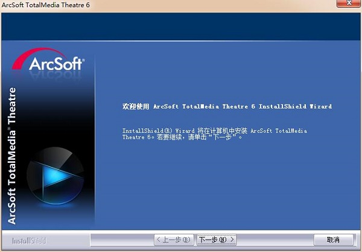Click the window title 'ArcSoft TotalMedia Theatre 6'
Screen dimensions: 362x252
coord(46,5)
